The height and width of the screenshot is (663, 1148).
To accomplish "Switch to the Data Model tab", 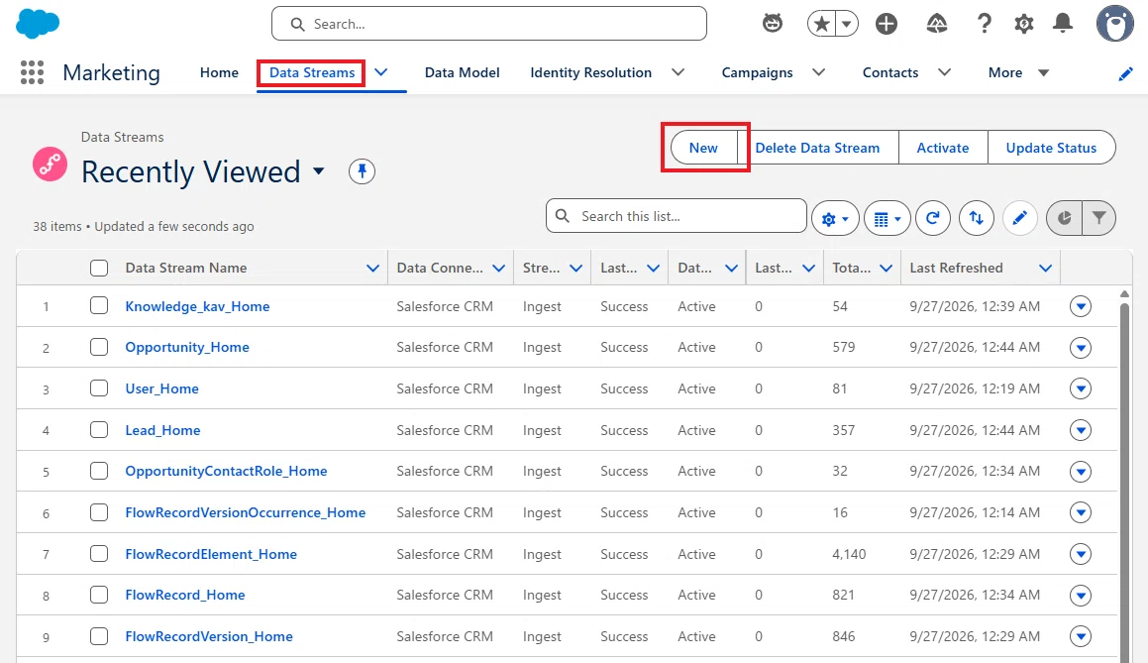I will [x=462, y=72].
